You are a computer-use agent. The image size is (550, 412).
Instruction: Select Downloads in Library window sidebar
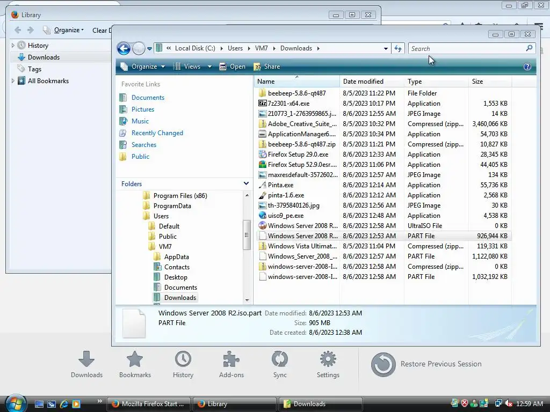44,57
